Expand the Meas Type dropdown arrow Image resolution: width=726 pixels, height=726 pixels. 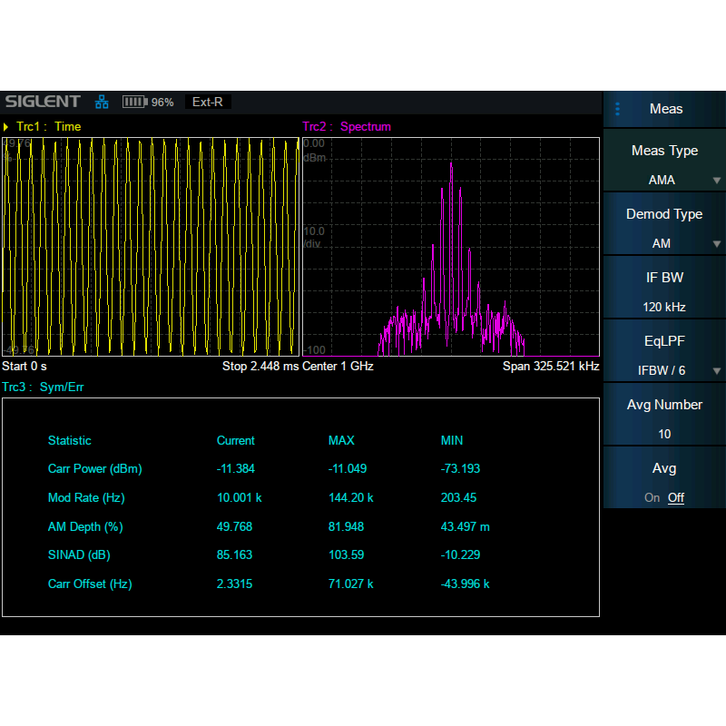click(x=717, y=181)
